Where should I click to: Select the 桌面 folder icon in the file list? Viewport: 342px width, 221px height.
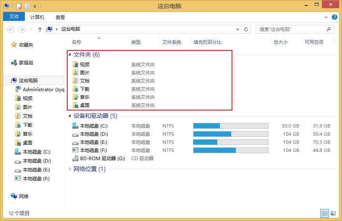tap(75, 105)
